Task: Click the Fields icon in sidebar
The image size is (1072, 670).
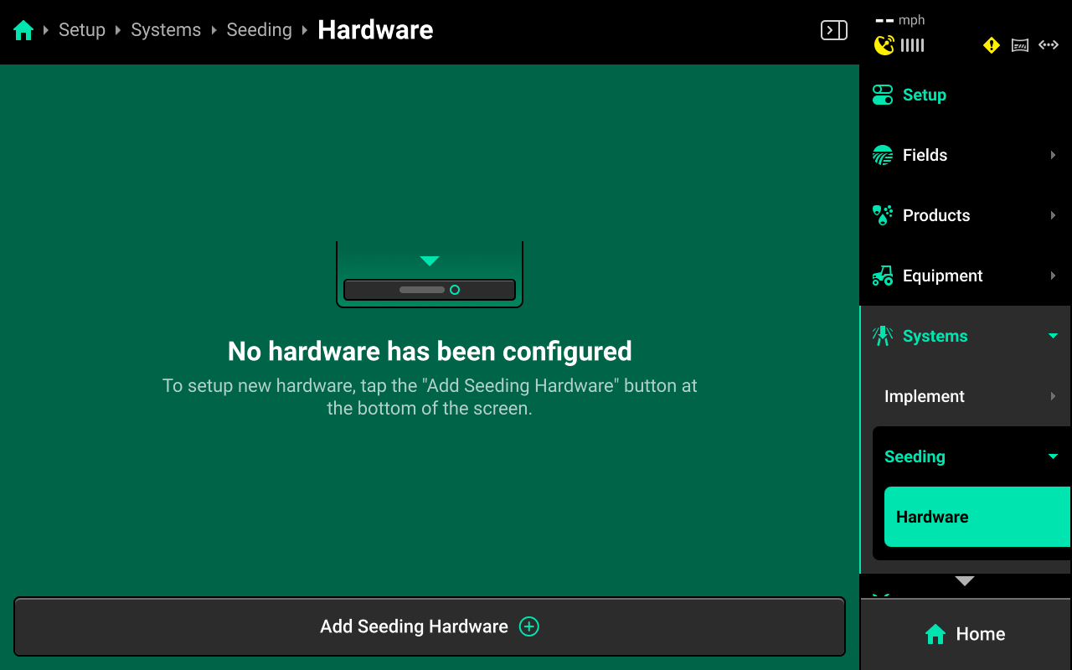Action: (883, 155)
